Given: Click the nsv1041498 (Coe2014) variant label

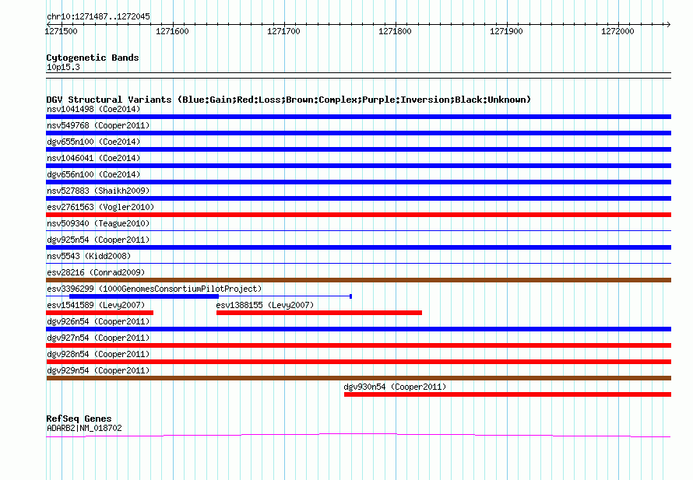Looking at the screenshot, I should (x=93, y=109).
